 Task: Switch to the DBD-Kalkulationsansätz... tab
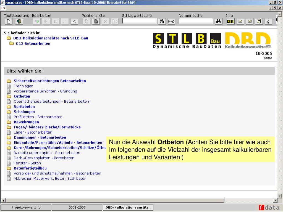click(x=128, y=208)
